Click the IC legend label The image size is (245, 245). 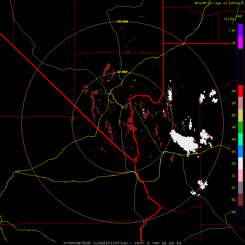(x=234, y=176)
